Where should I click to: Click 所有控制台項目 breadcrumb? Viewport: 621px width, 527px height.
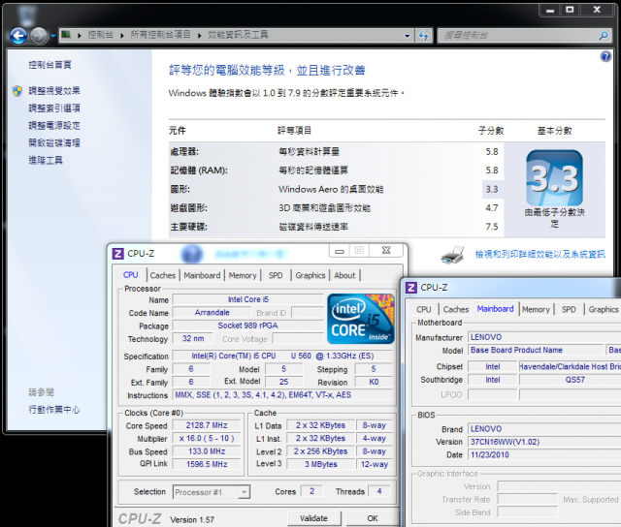coord(160,35)
